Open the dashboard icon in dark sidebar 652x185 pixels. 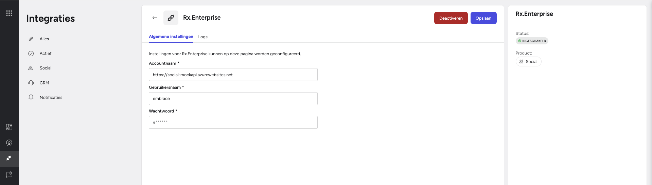coord(9,127)
